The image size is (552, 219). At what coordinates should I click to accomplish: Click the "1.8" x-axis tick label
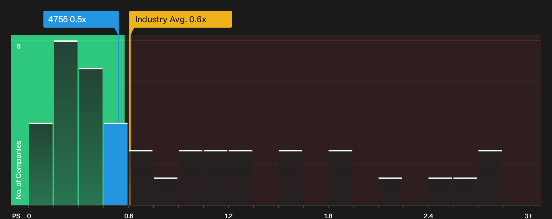click(328, 216)
